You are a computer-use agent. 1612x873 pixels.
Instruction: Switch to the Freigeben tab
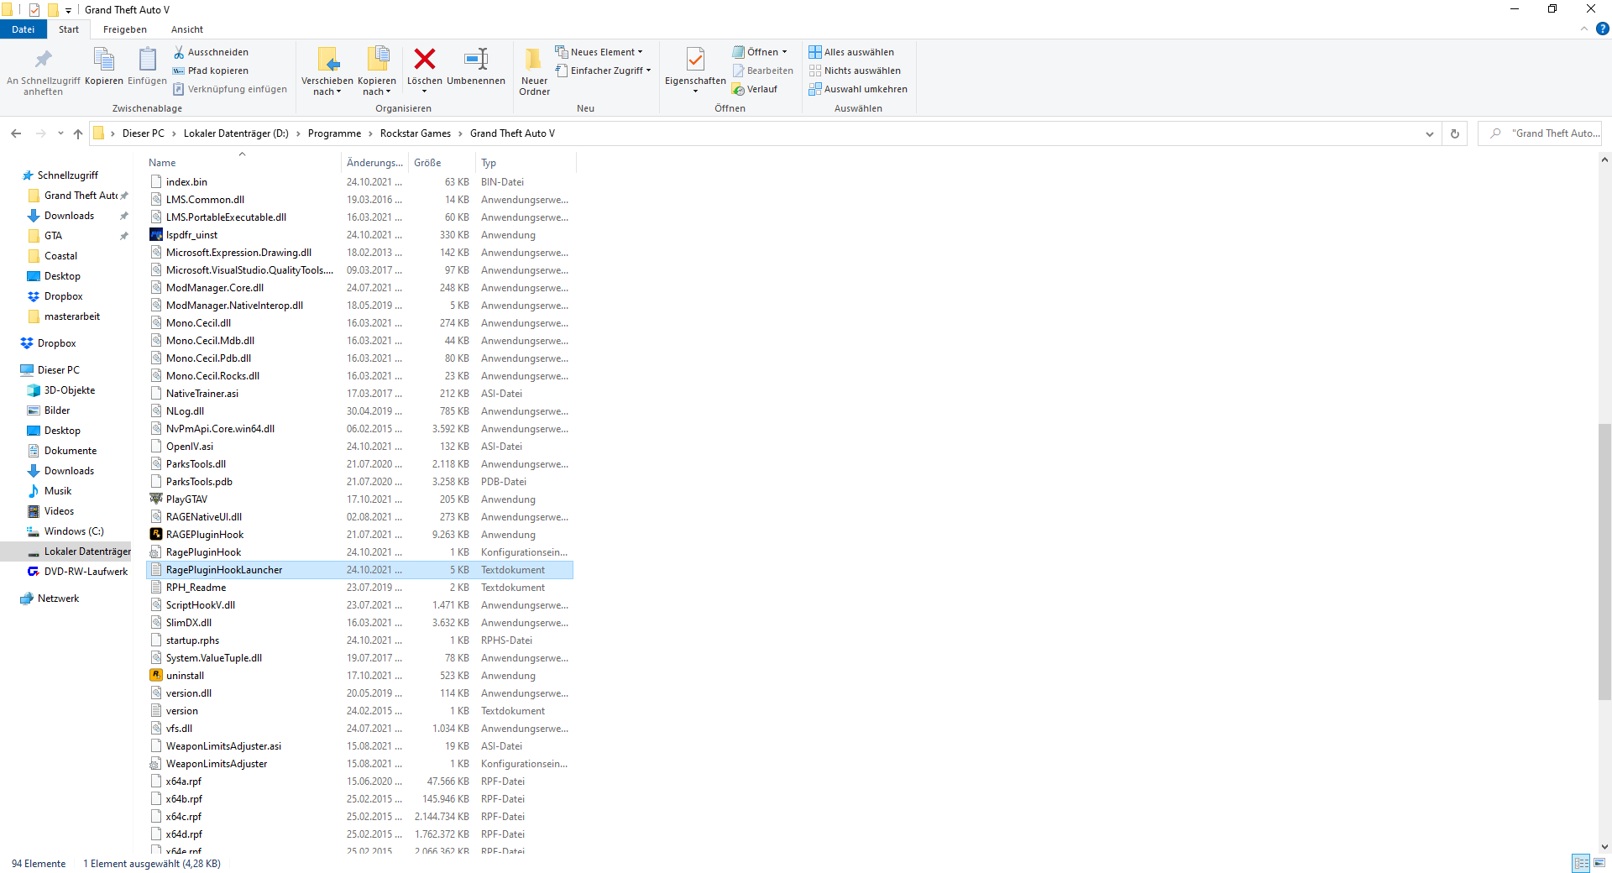pyautogui.click(x=125, y=29)
